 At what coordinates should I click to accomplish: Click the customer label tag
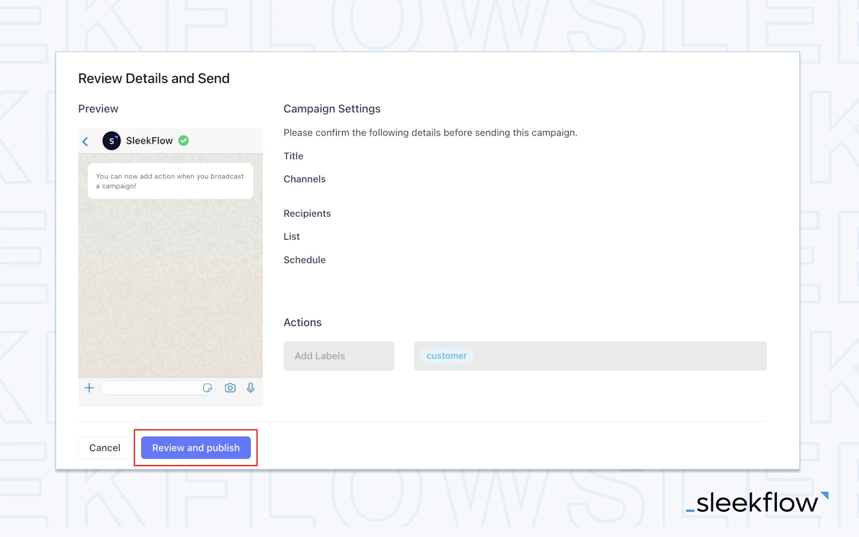tap(447, 356)
